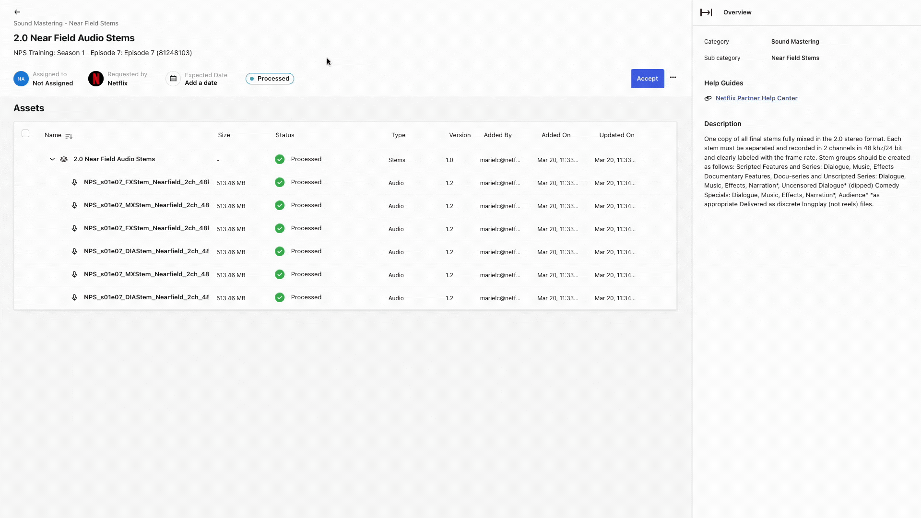Select the NPS_s01e07_DIAStem_Nearfield audio row
Viewport: 921px width, 518px height.
(x=146, y=251)
